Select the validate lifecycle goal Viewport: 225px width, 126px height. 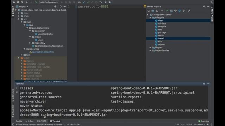click(162, 23)
